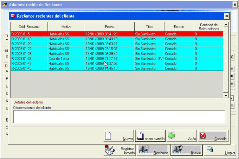
Task: Select claim R-2009-01-18
Action: click(x=117, y=39)
